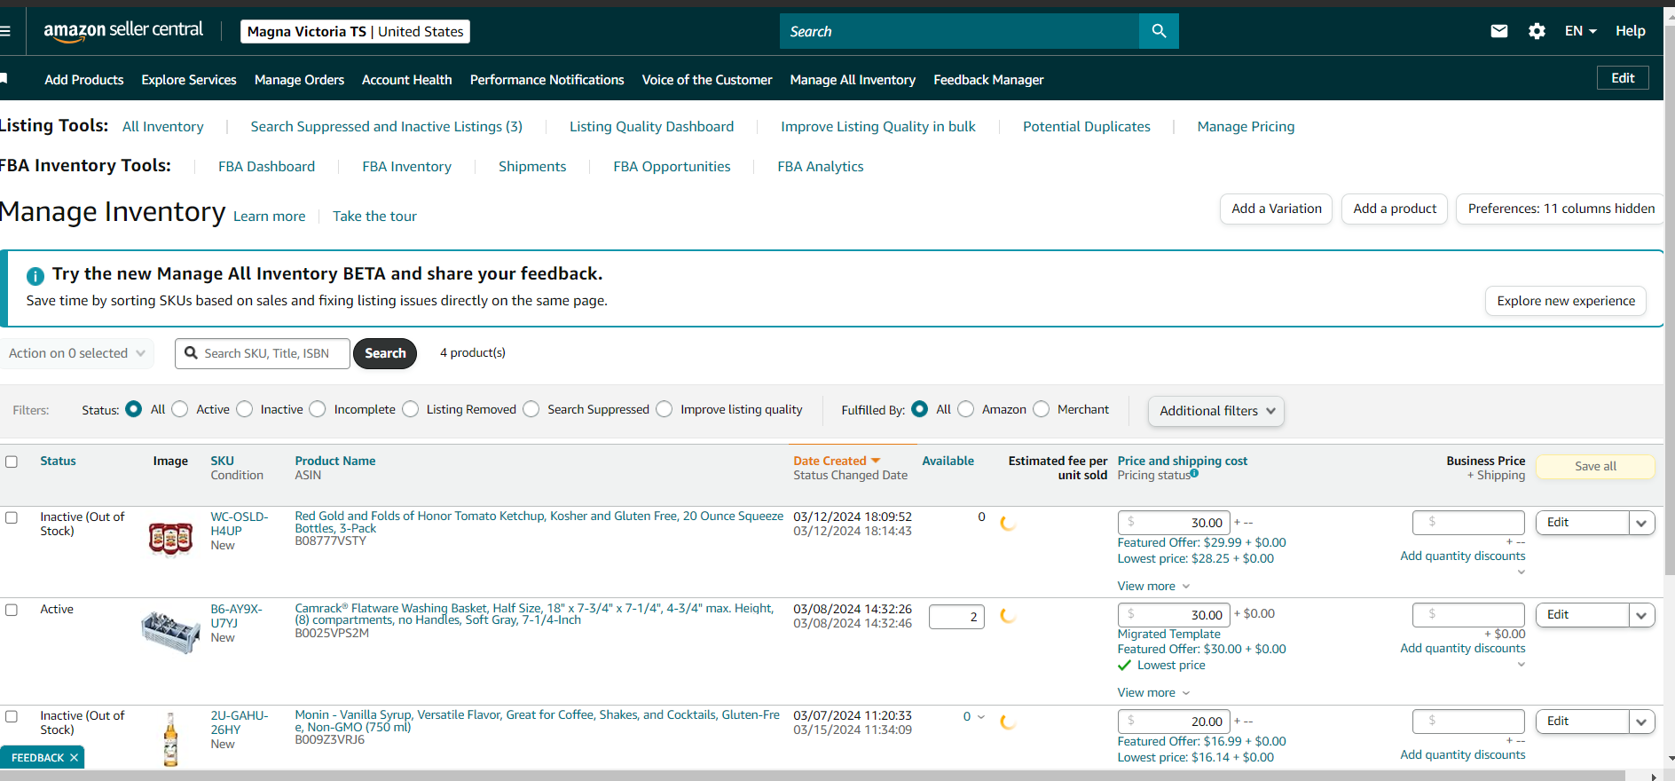Open the EN language dropdown
The height and width of the screenshot is (781, 1675).
pyautogui.click(x=1580, y=31)
